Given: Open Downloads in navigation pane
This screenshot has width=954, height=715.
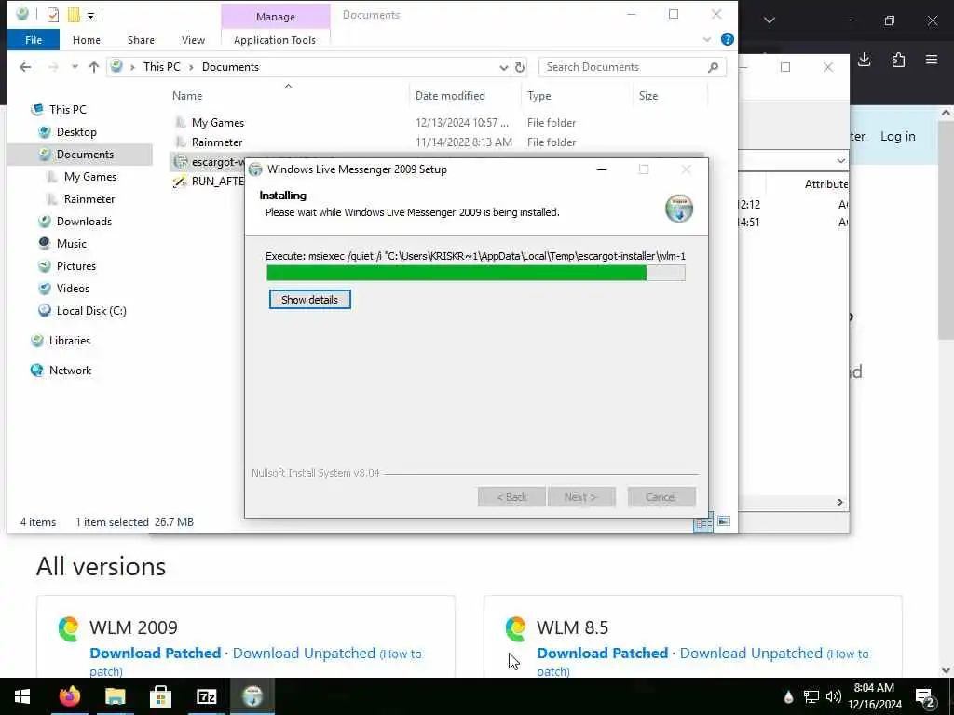Looking at the screenshot, I should coord(84,222).
